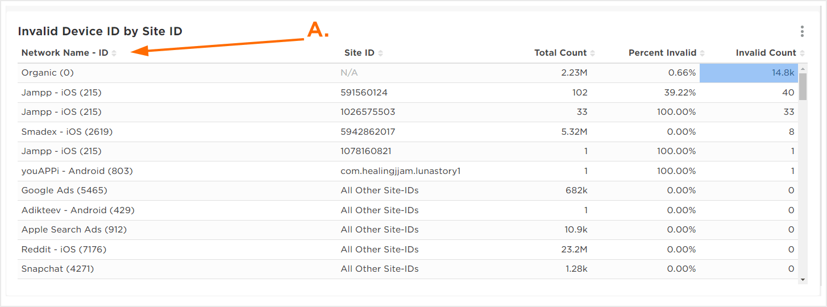Click com.healingjjam.lunastory1 site ID
The width and height of the screenshot is (827, 307).
tap(400, 171)
